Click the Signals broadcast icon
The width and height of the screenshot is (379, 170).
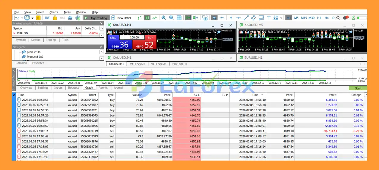(x=62, y=18)
